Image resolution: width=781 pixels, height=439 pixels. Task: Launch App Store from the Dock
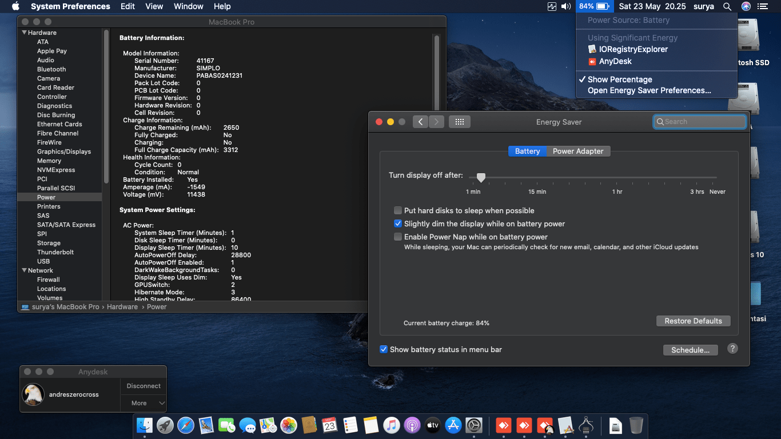pos(453,425)
